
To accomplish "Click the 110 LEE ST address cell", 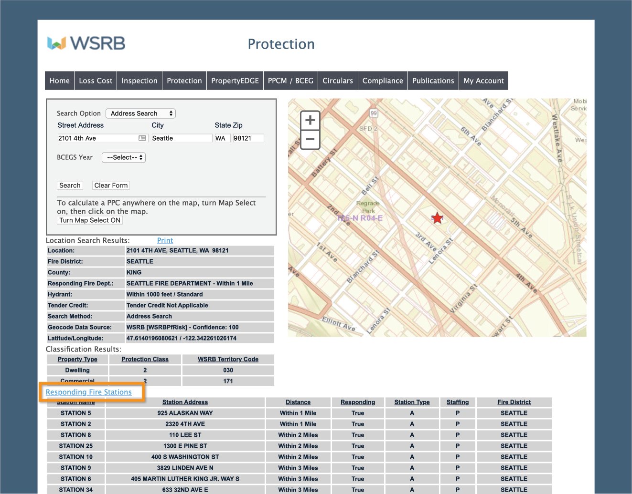I will pos(185,435).
